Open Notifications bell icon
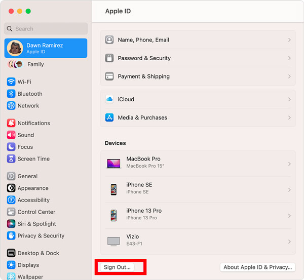 (11, 123)
